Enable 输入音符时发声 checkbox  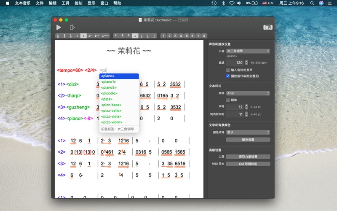click(228, 70)
